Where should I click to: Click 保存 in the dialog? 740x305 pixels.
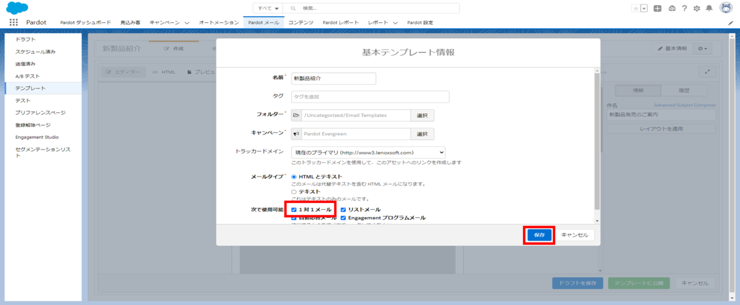(x=539, y=236)
